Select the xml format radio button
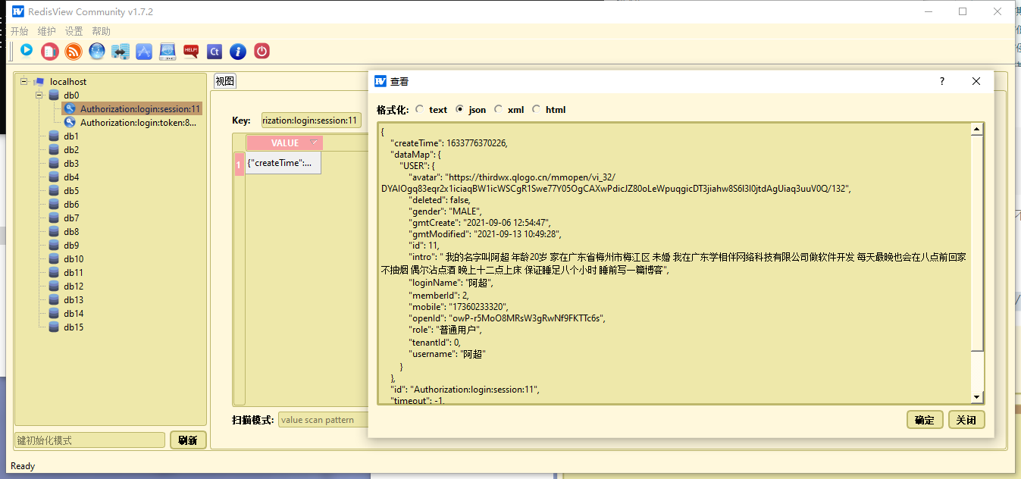 point(498,110)
